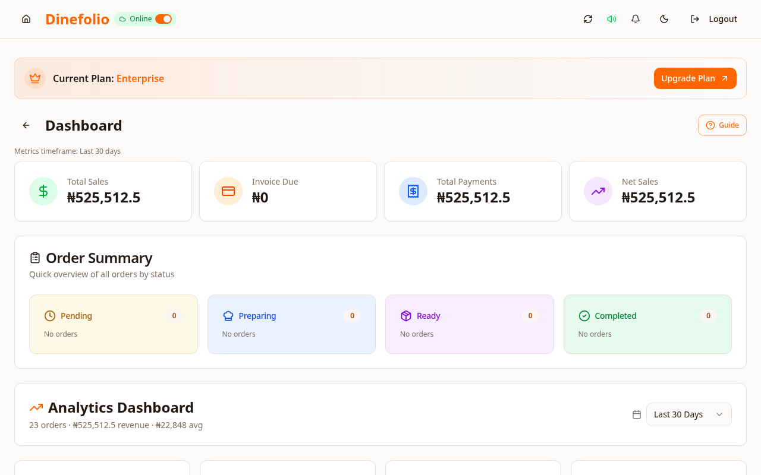The width and height of the screenshot is (761, 475).
Task: Click the calendar icon beside date range
Action: click(x=637, y=414)
